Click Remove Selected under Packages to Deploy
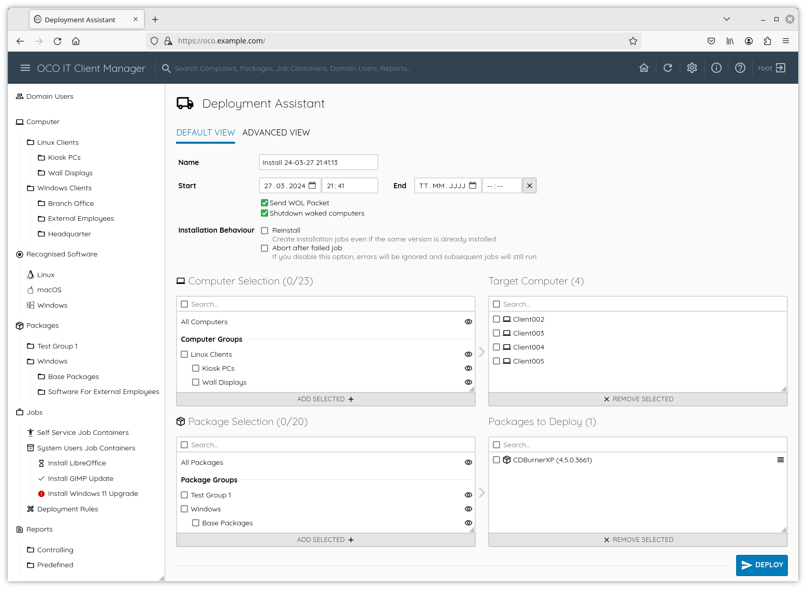The width and height of the screenshot is (806, 589). click(x=638, y=540)
